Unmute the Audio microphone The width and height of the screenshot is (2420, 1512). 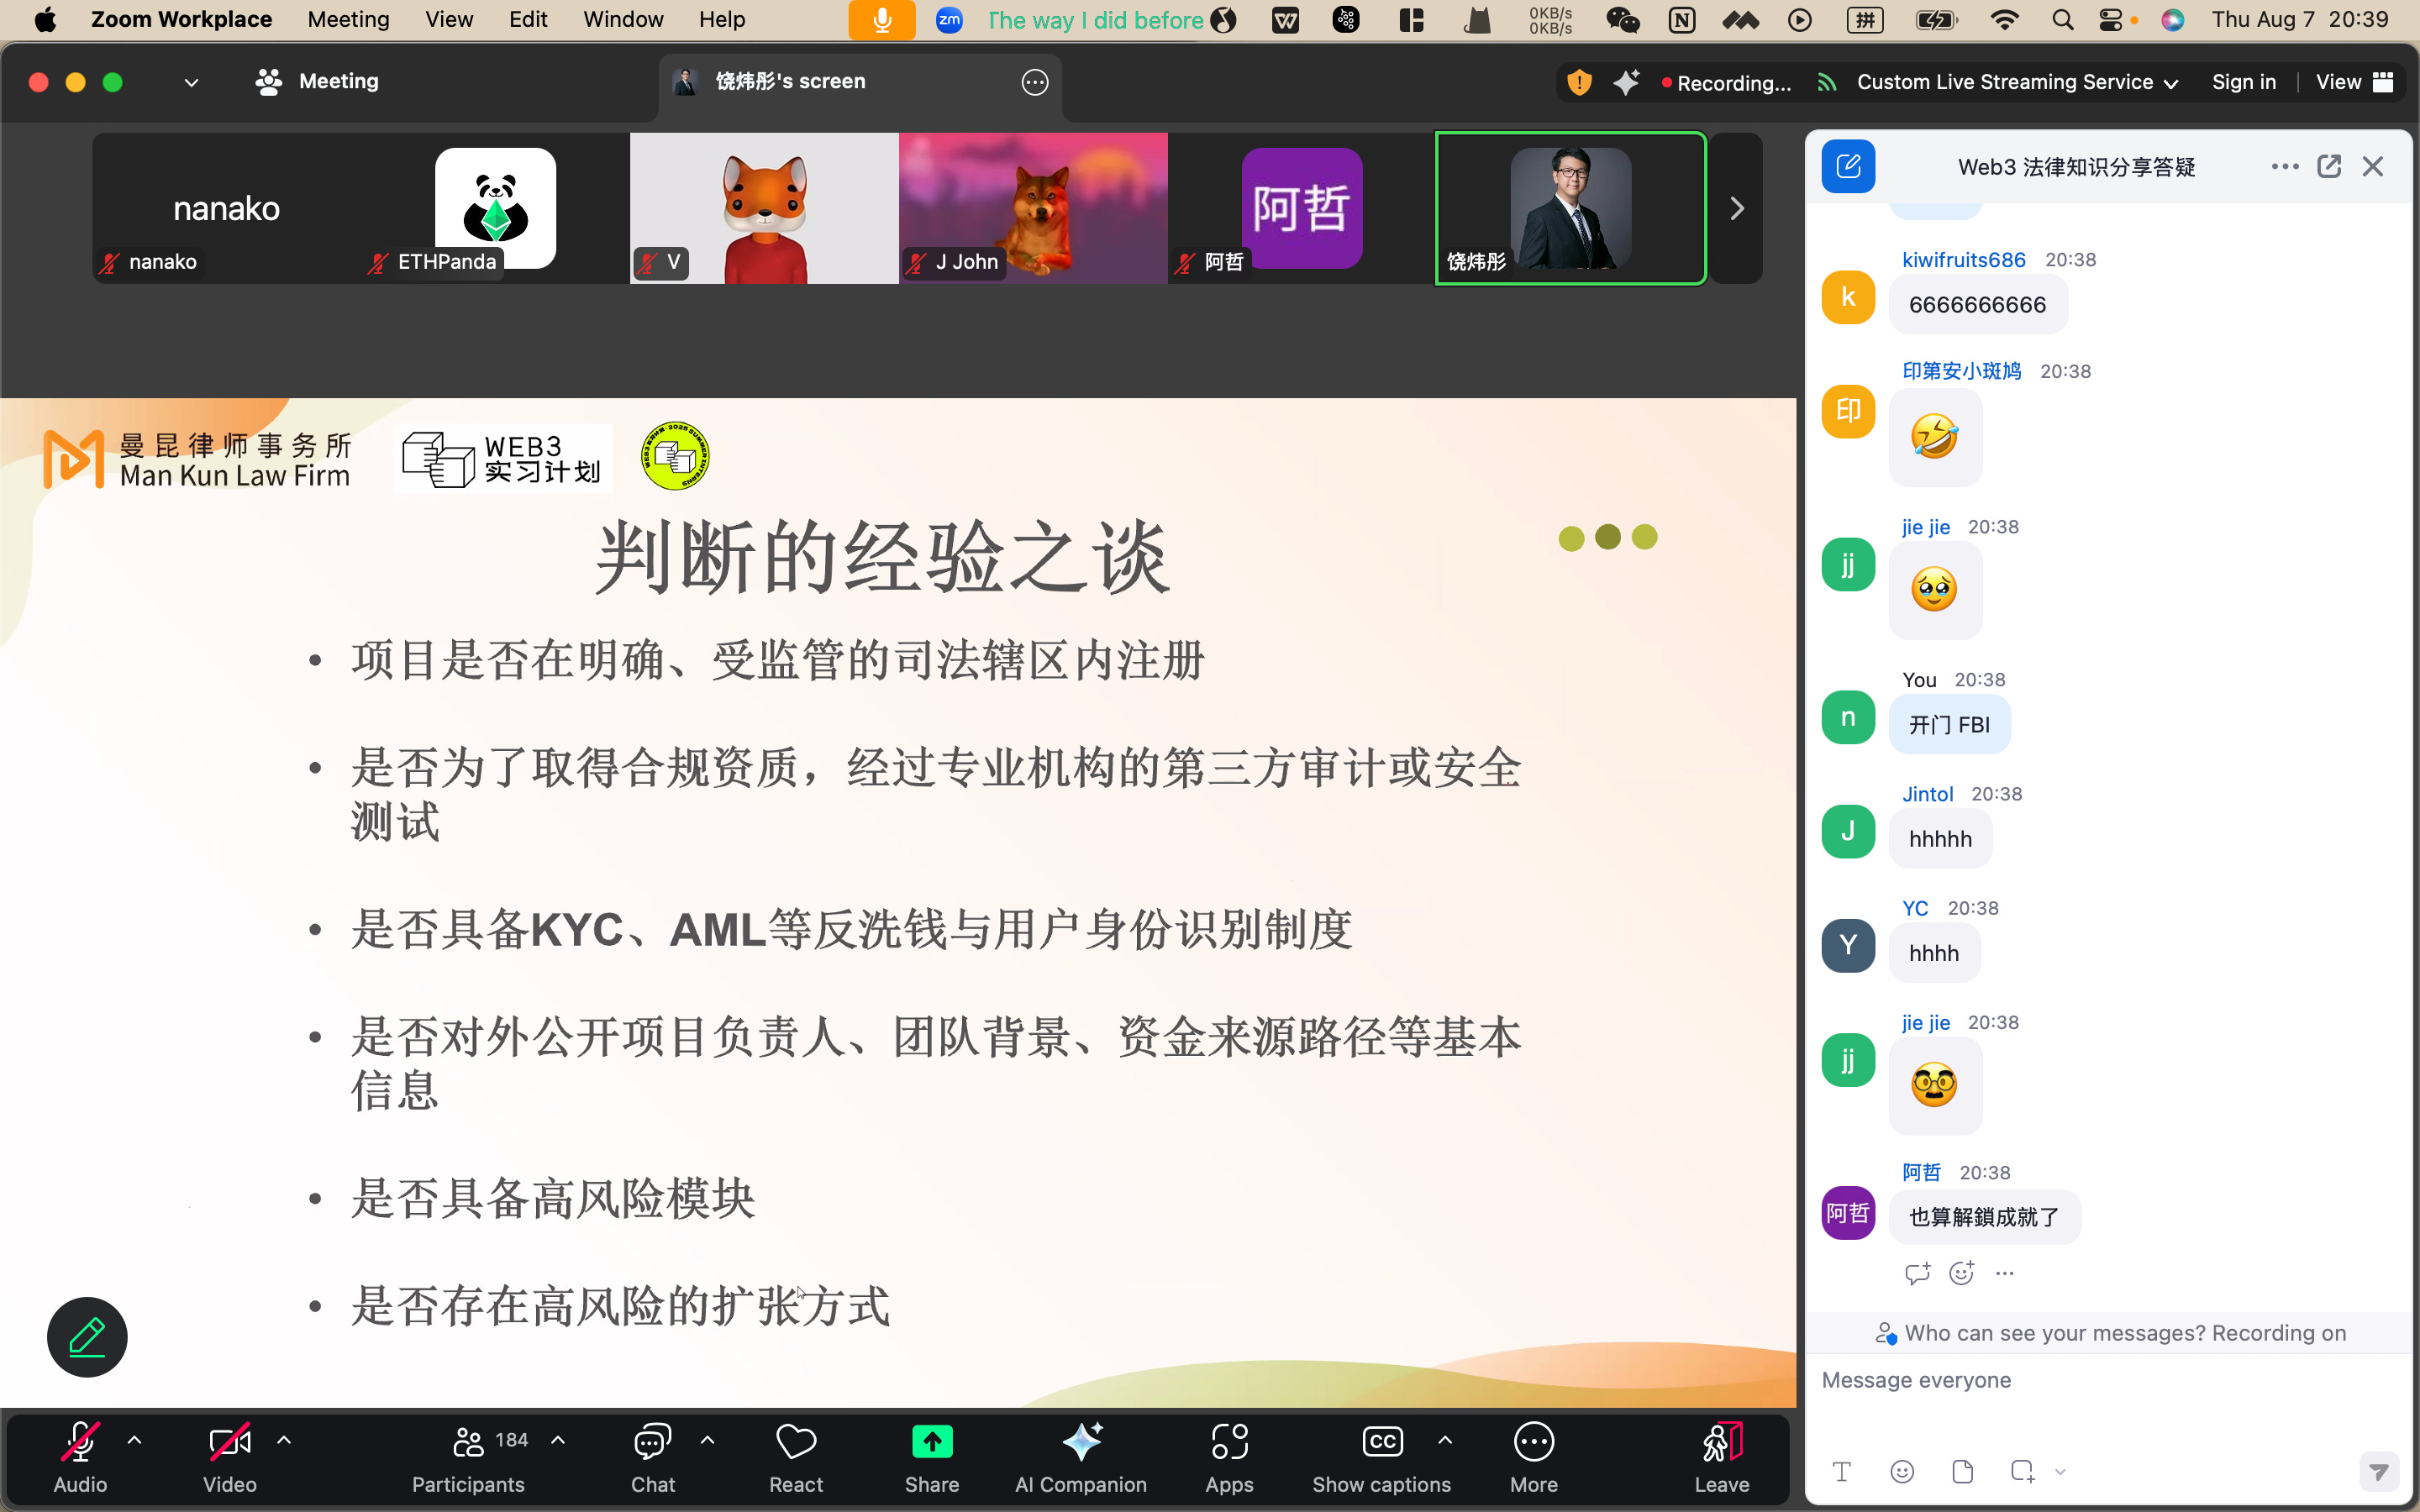(x=80, y=1443)
